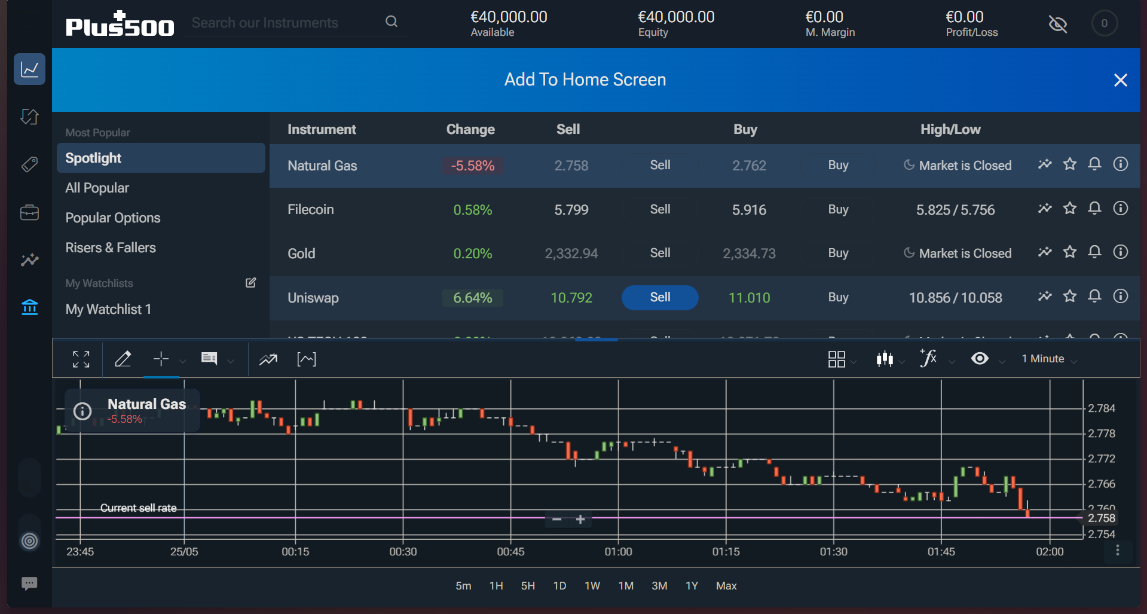Open the bank funds icon in sidebar

click(x=29, y=307)
